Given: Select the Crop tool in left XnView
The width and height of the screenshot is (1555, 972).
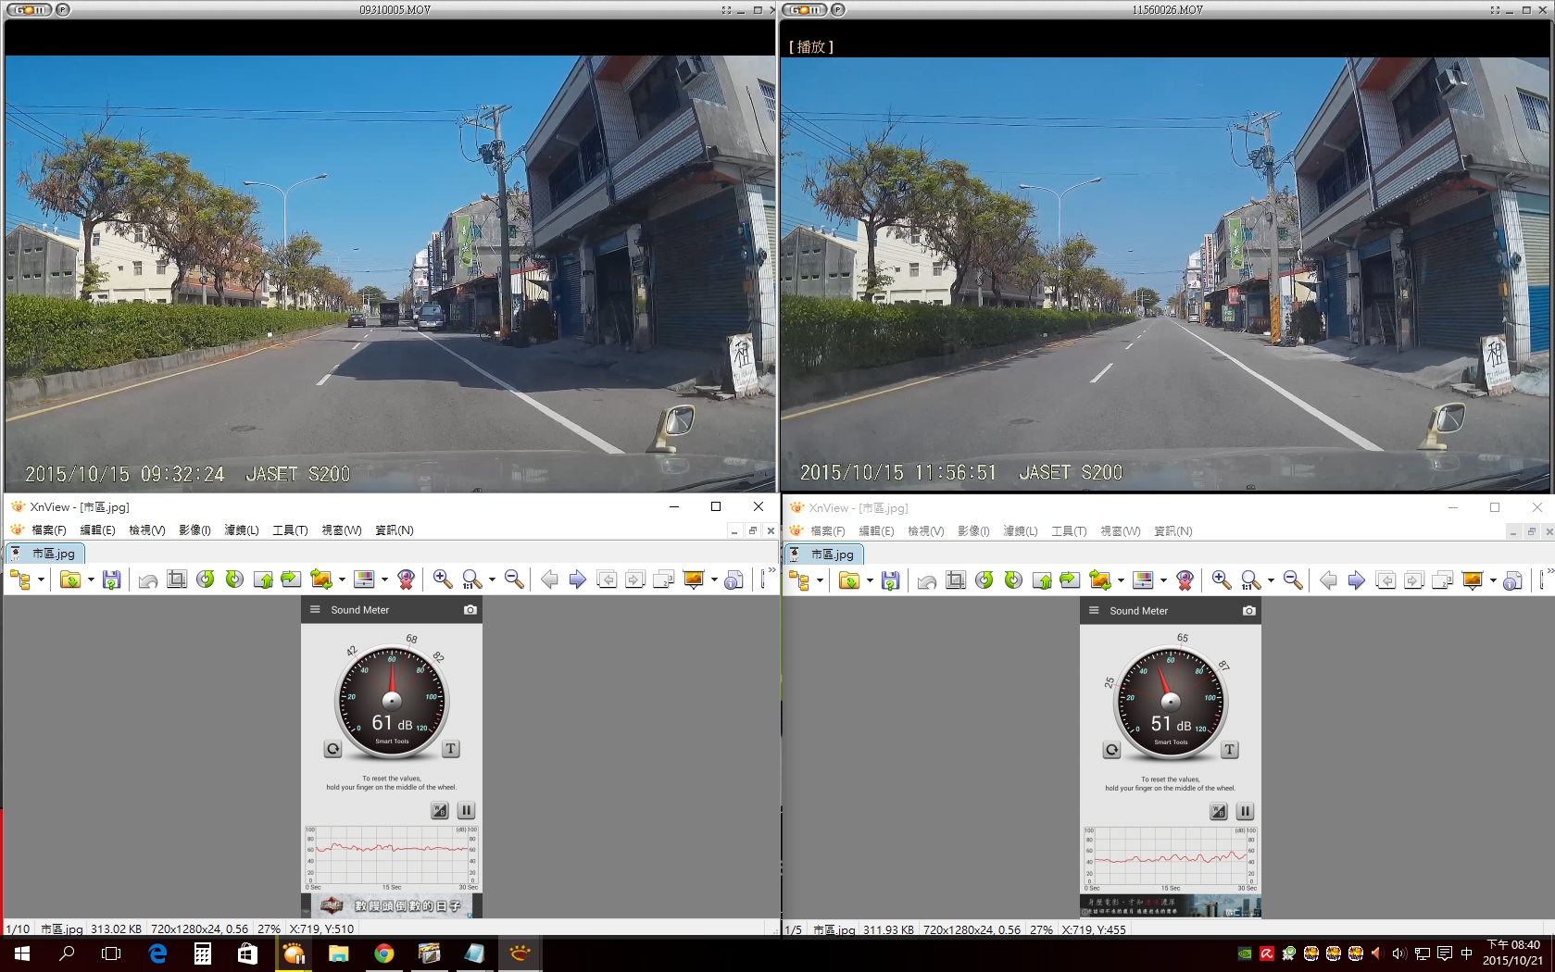Looking at the screenshot, I should [177, 579].
